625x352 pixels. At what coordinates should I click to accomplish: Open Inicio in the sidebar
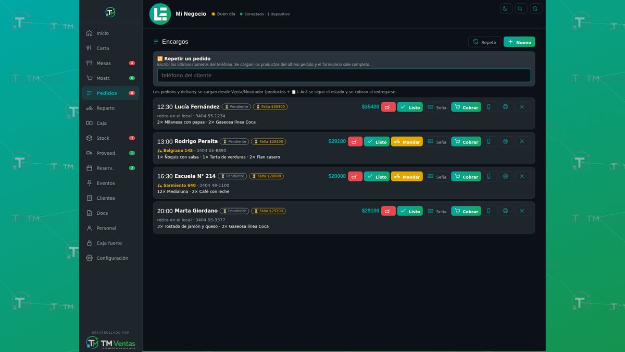point(110,33)
